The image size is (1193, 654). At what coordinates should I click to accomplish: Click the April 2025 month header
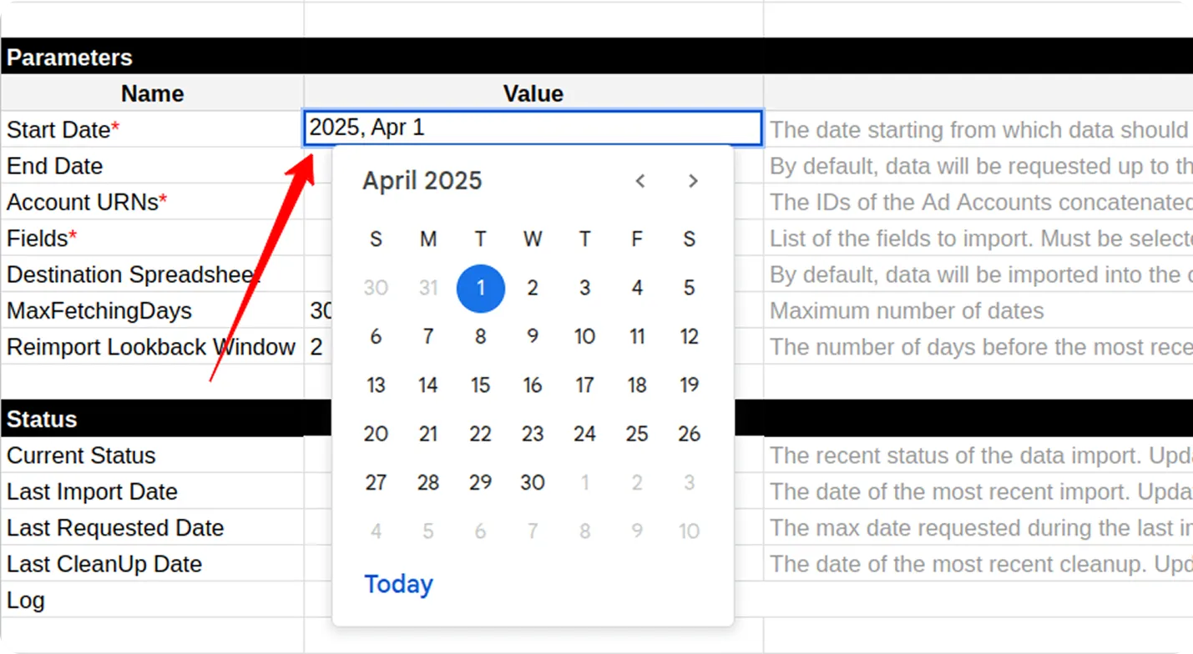(422, 181)
